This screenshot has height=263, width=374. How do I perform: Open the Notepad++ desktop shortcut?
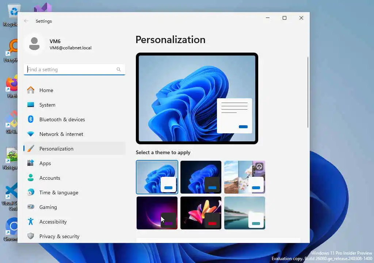click(x=10, y=158)
